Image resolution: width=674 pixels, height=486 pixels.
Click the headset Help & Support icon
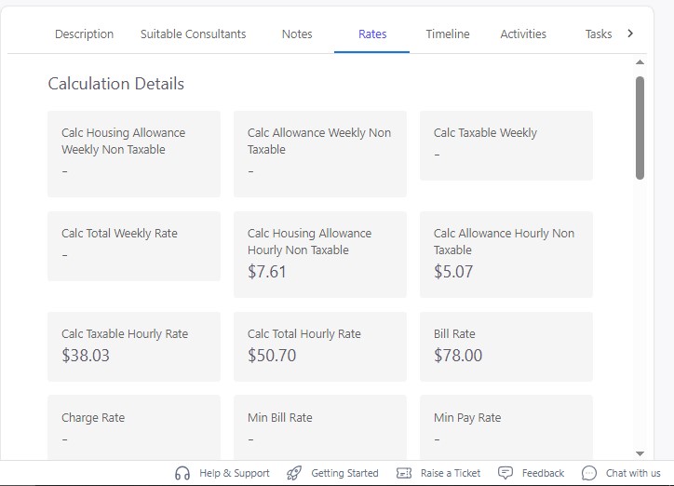coord(182,473)
